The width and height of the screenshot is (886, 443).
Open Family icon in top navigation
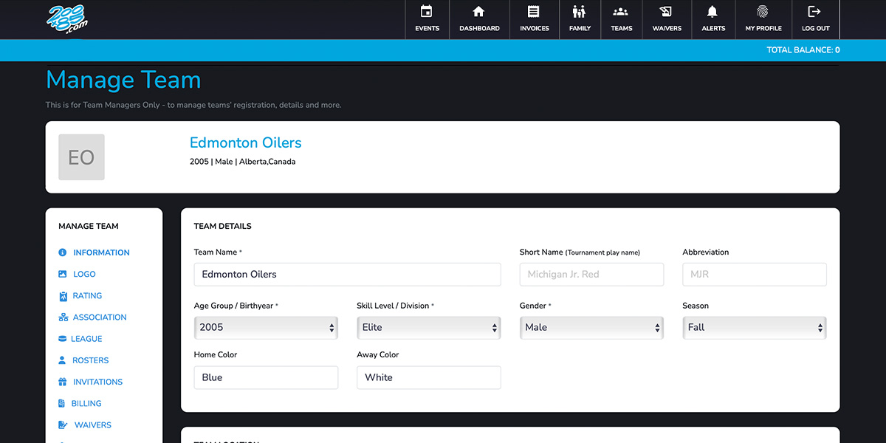(x=579, y=12)
